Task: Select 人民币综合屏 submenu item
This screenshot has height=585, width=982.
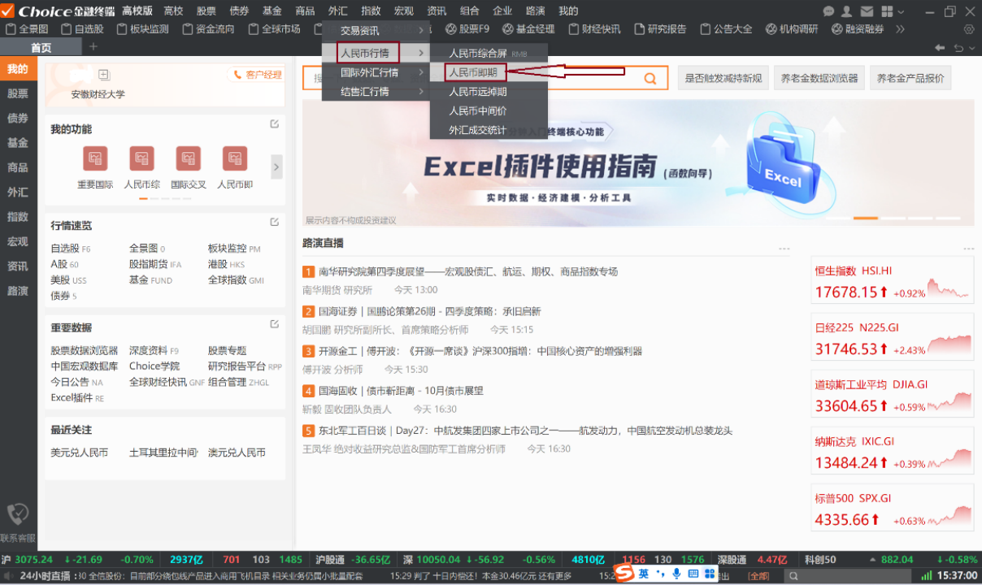Action: coord(489,53)
